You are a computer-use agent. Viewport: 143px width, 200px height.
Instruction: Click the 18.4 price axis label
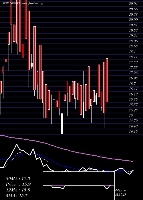[x=132, y=51]
